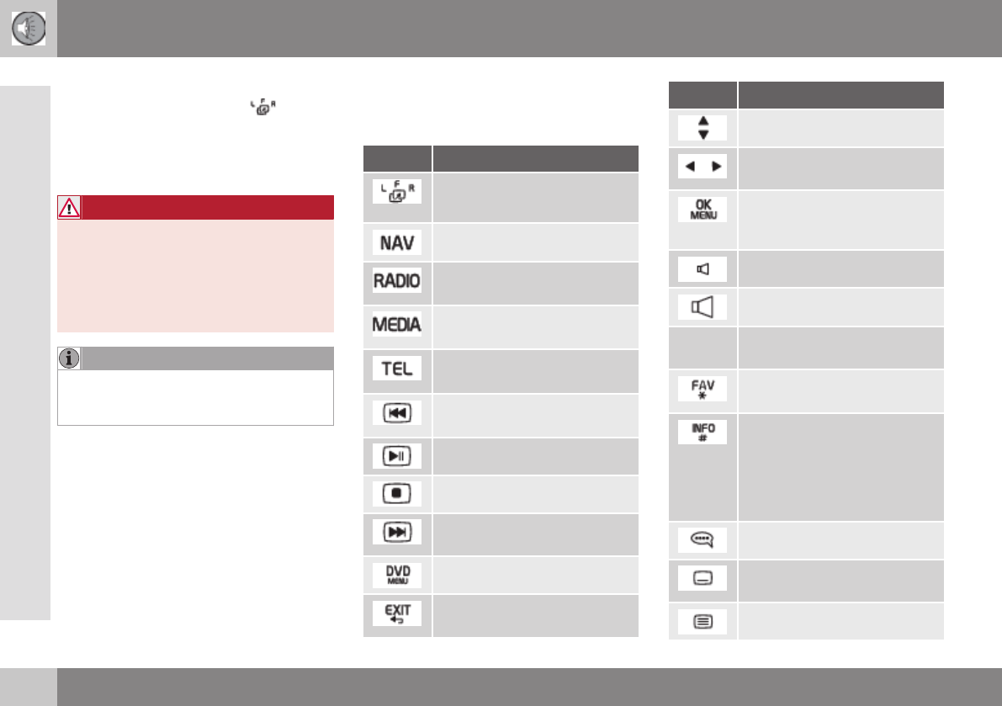Click the EXIT back-arrow icon
Image resolution: width=1002 pixels, height=706 pixels.
point(397,615)
